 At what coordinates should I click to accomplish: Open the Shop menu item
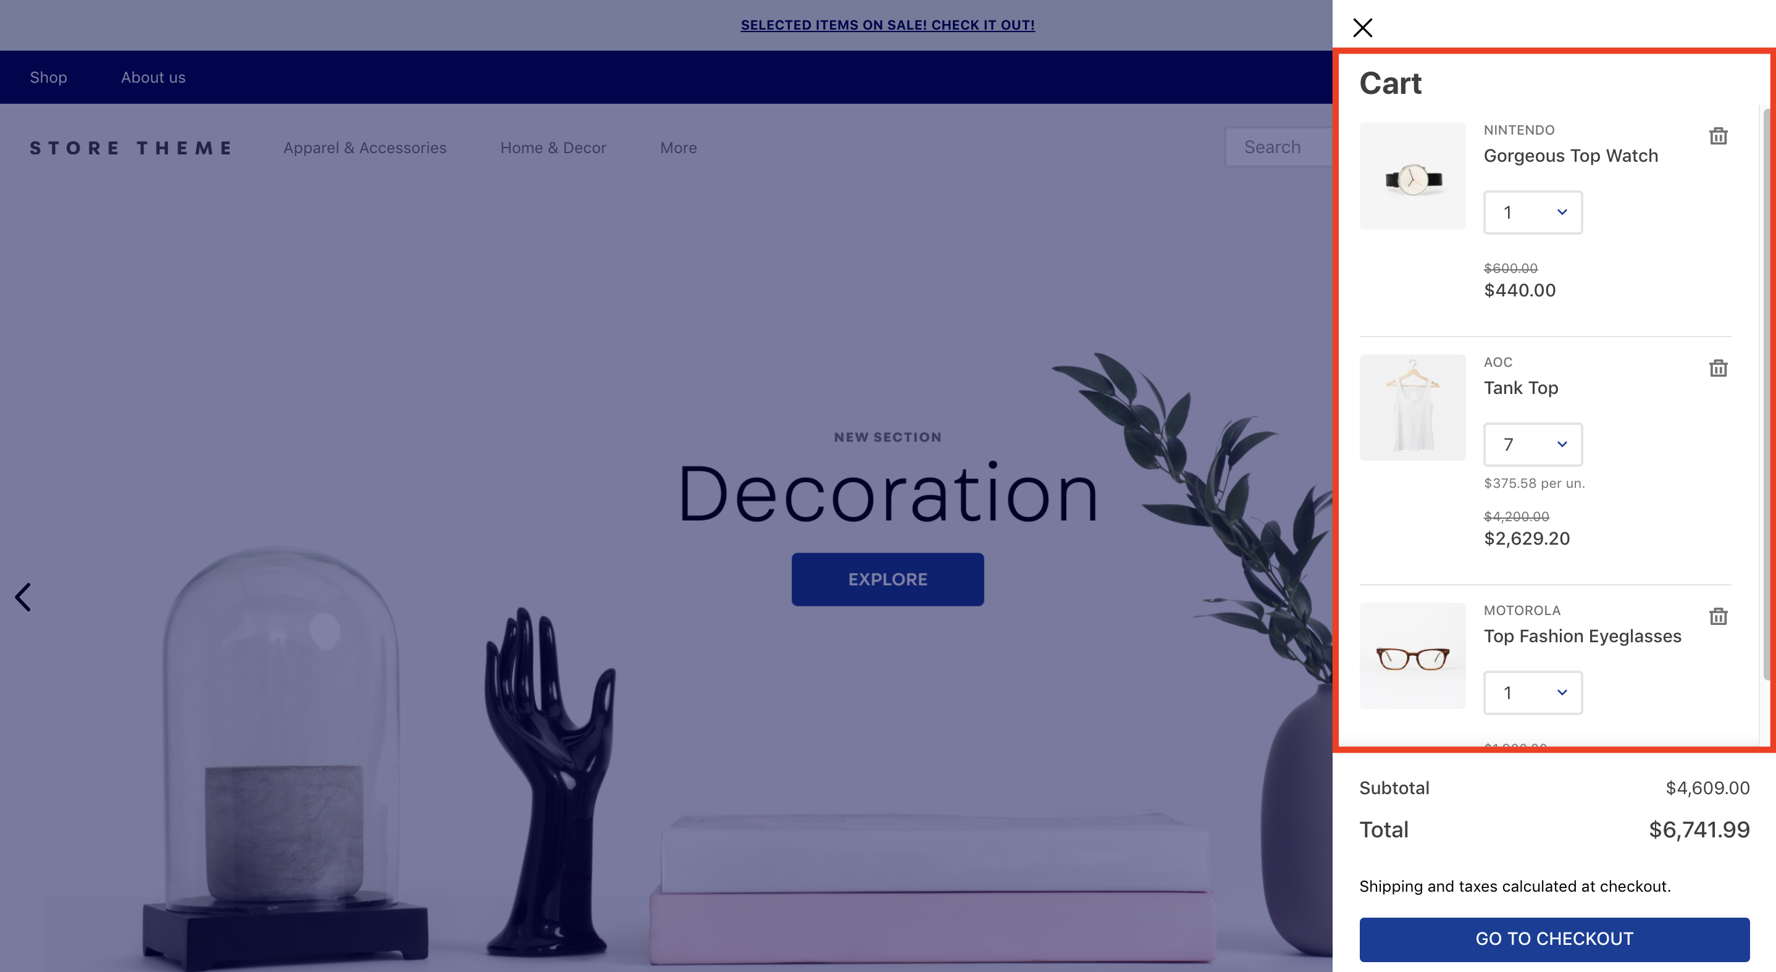pos(48,77)
